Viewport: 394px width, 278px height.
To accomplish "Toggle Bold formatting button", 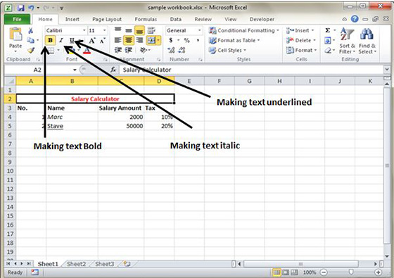I will [50, 40].
